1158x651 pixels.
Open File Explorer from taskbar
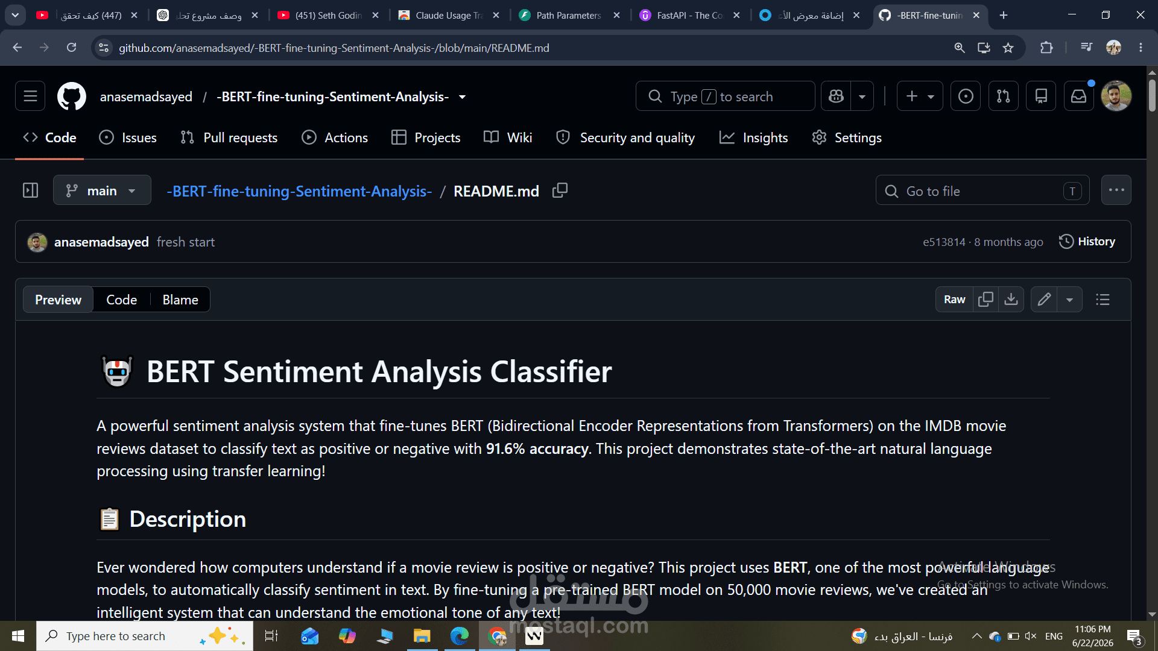[x=422, y=636]
